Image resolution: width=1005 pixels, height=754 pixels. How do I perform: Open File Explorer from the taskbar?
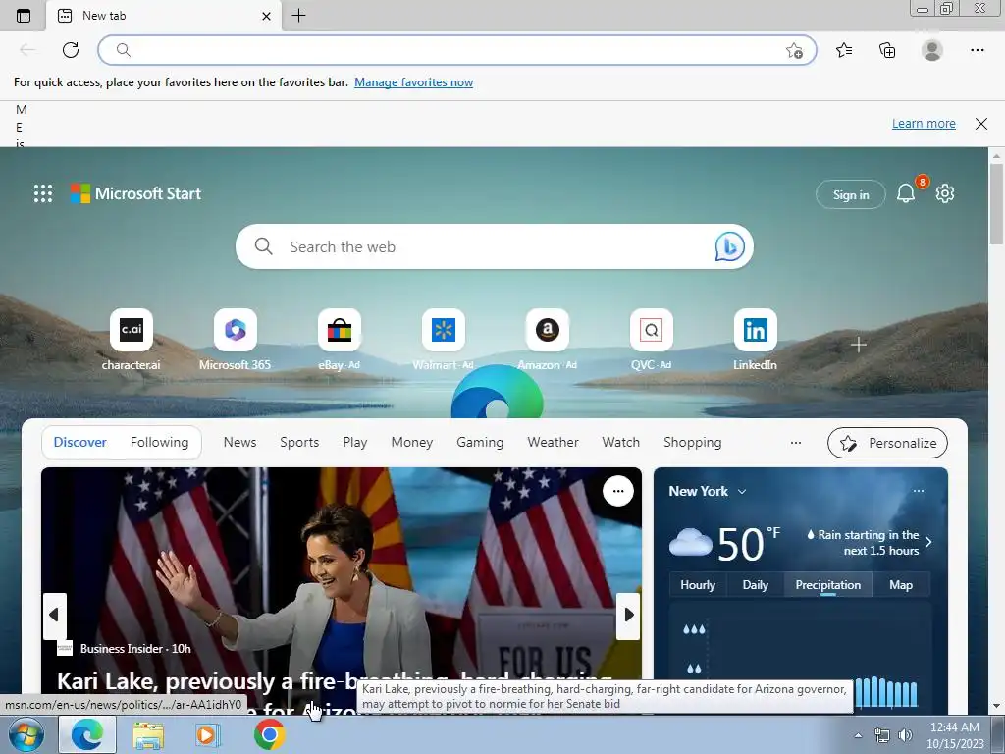tap(148, 735)
